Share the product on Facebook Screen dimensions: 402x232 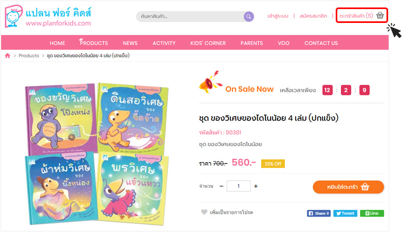point(319,213)
